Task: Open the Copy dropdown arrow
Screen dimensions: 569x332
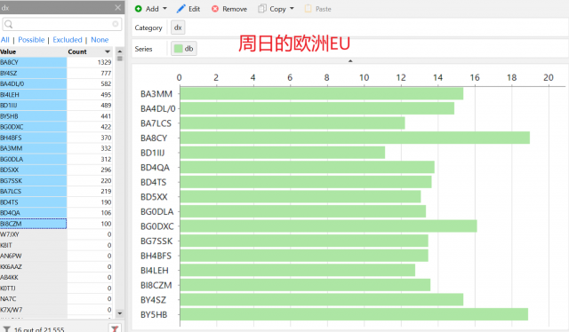Action: tap(292, 8)
